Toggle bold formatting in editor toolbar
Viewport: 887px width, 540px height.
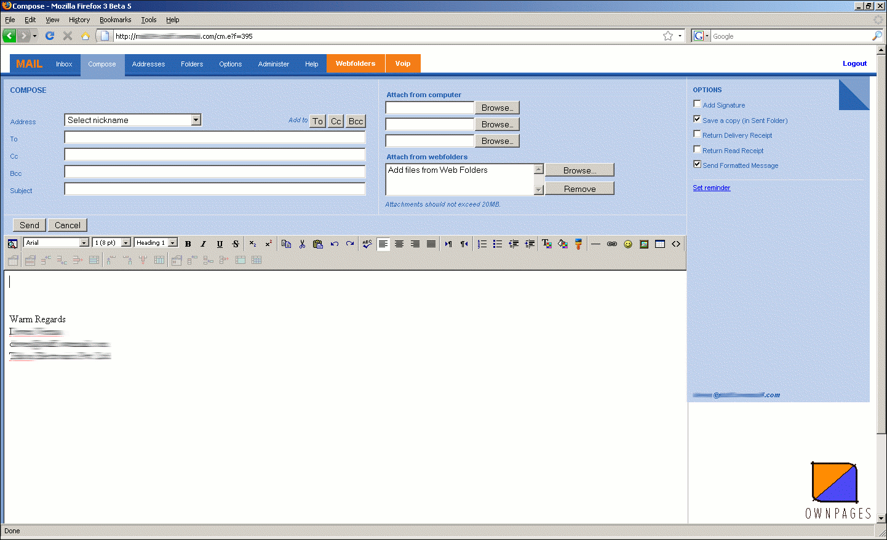188,244
